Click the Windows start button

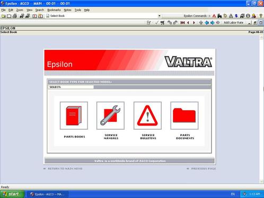12,194
